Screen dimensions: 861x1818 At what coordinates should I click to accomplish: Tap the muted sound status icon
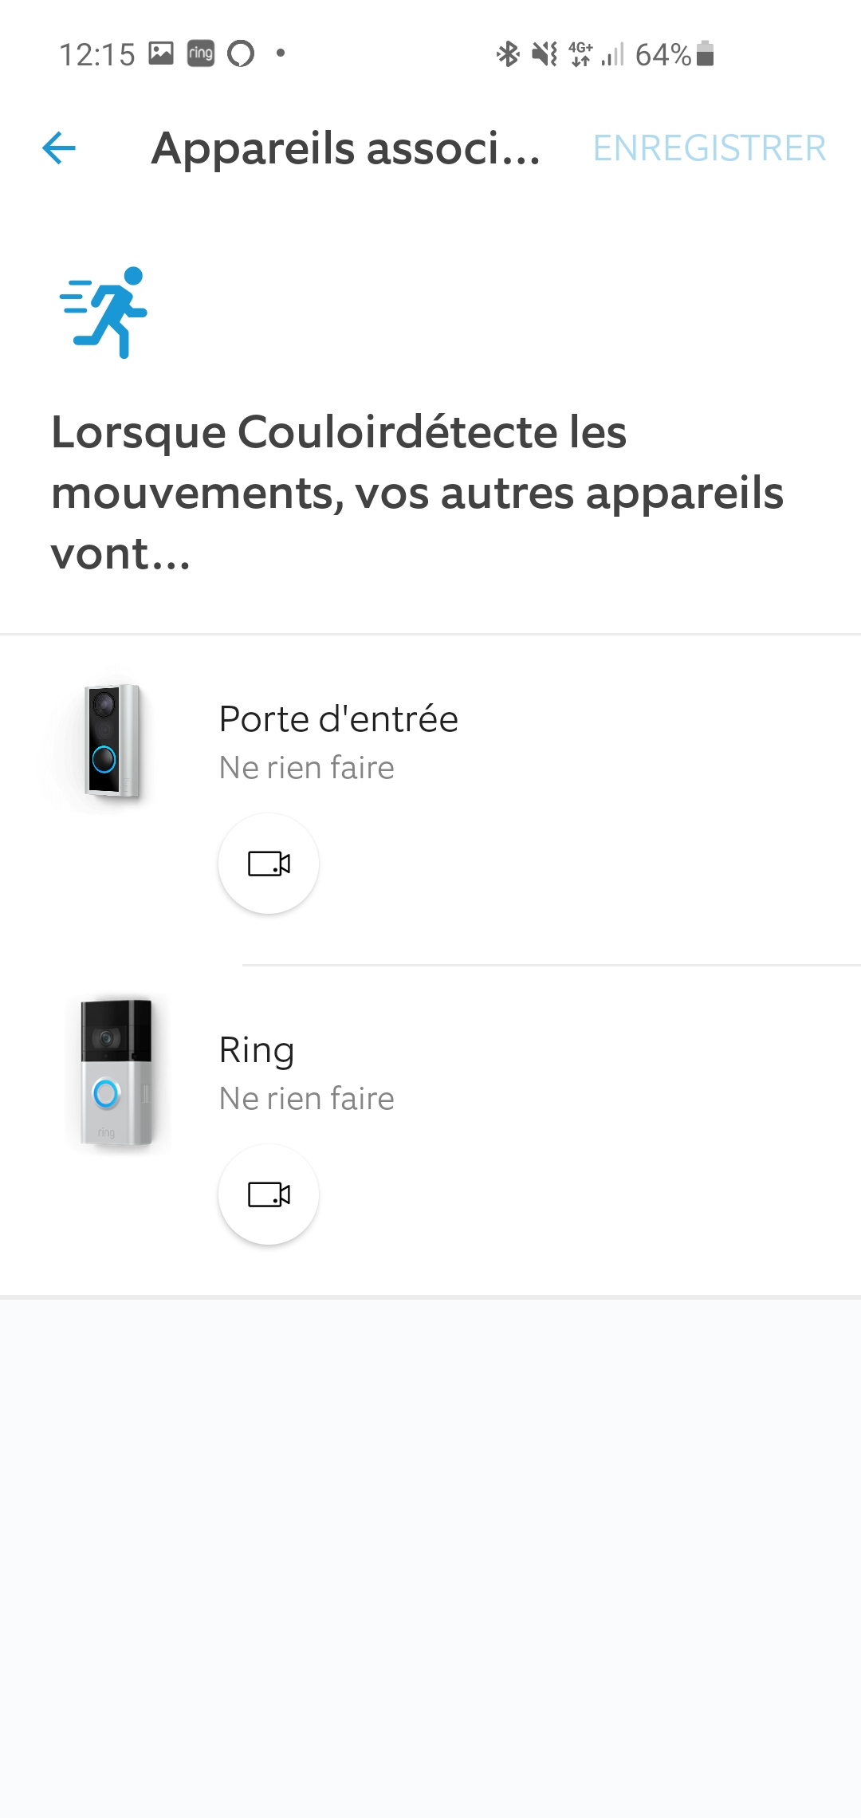pyautogui.click(x=545, y=54)
